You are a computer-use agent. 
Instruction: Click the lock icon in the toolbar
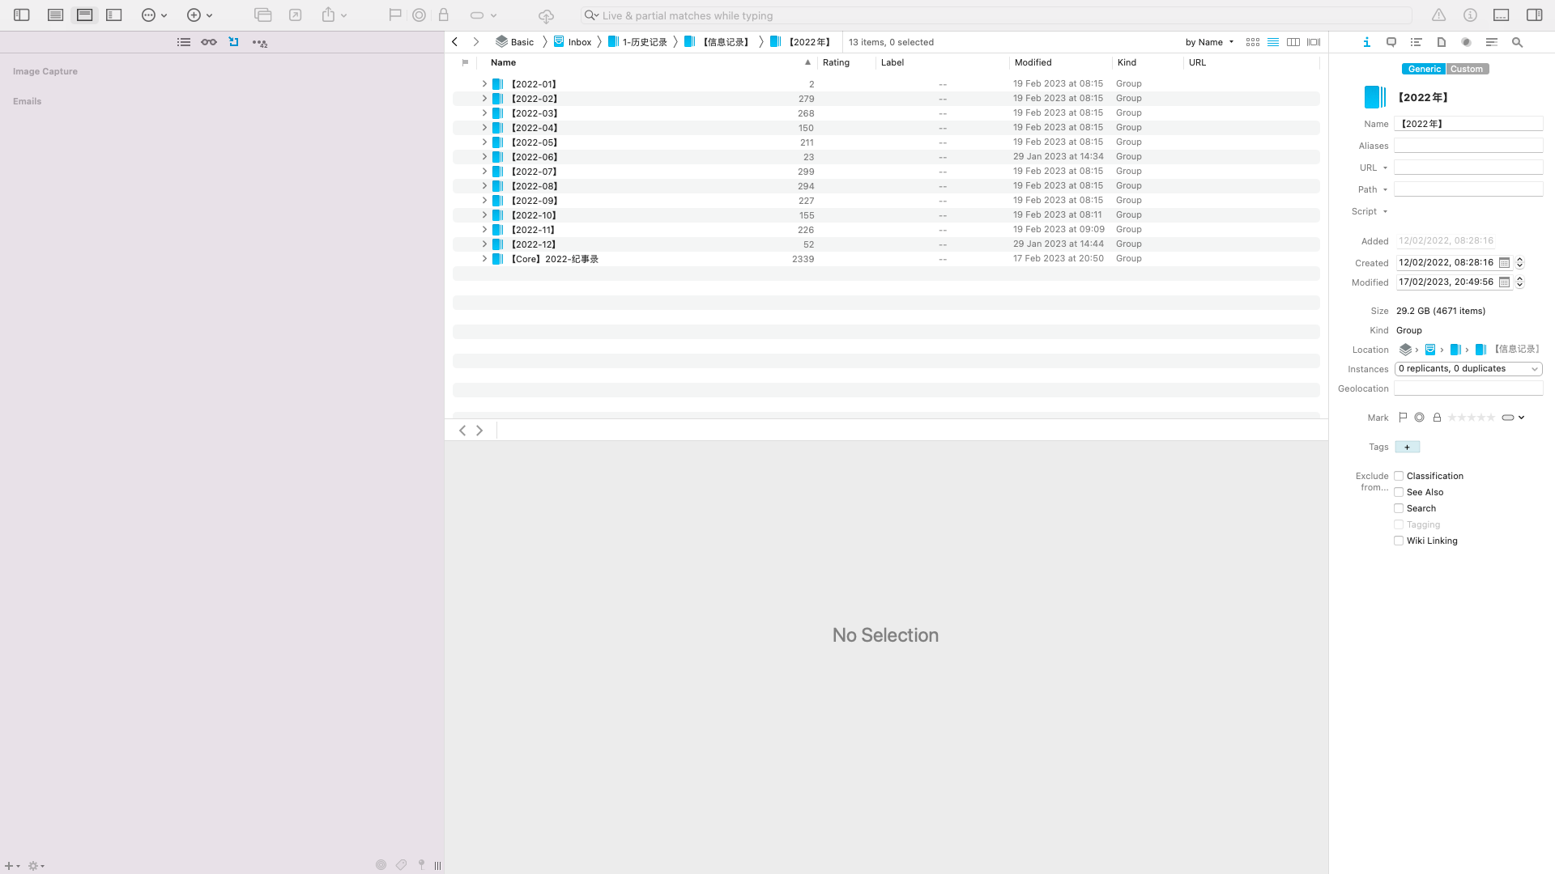[x=443, y=15]
